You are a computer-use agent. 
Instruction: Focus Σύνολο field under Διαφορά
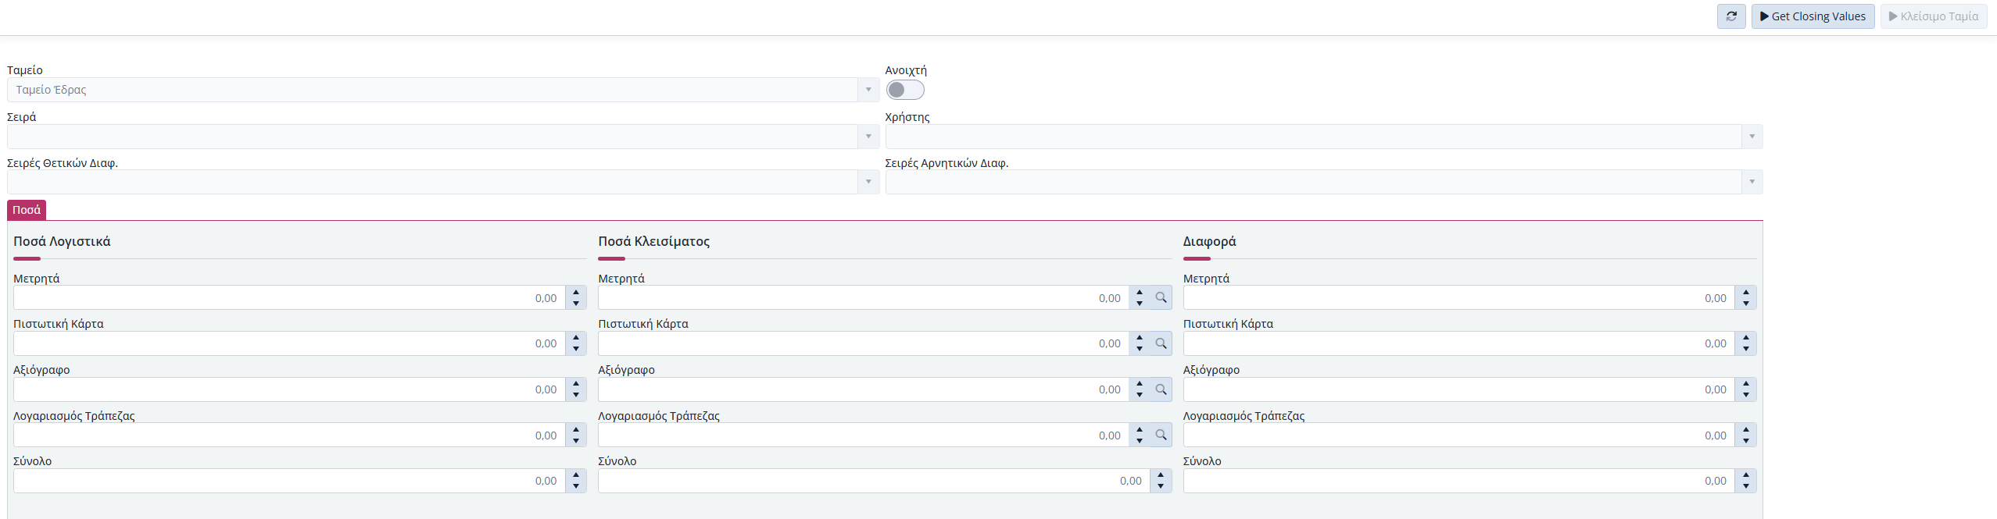(x=1459, y=481)
